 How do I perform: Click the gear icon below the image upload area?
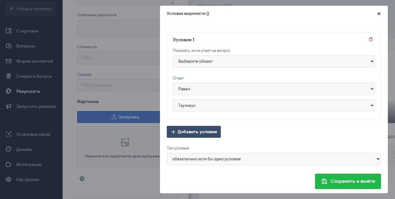tap(82, 179)
